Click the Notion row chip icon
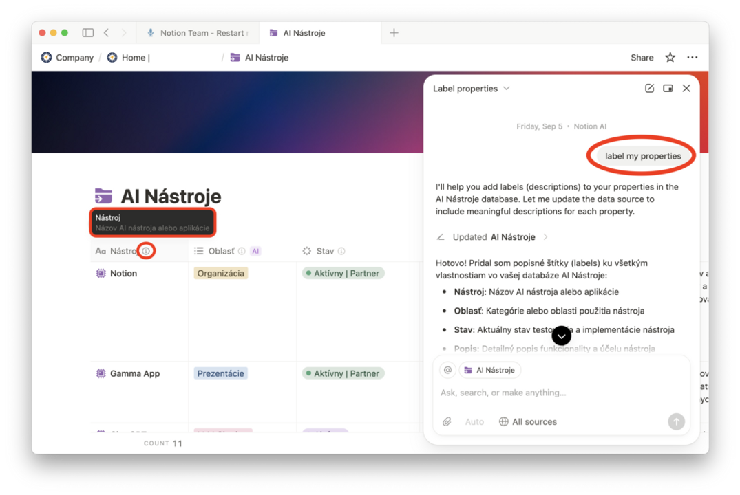The width and height of the screenshot is (740, 495). click(x=101, y=274)
